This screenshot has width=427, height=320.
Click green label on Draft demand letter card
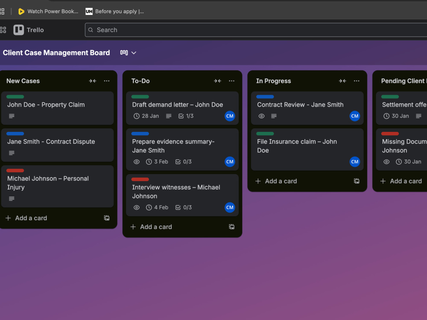[x=140, y=96]
